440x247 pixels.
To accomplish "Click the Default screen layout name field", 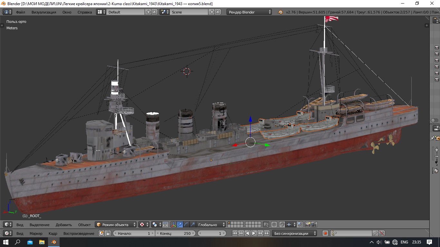I will point(126,12).
